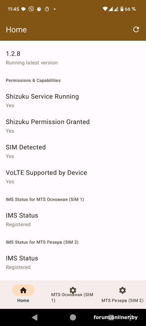Tap IMS Status under SIM 2 section

coord(73,262)
